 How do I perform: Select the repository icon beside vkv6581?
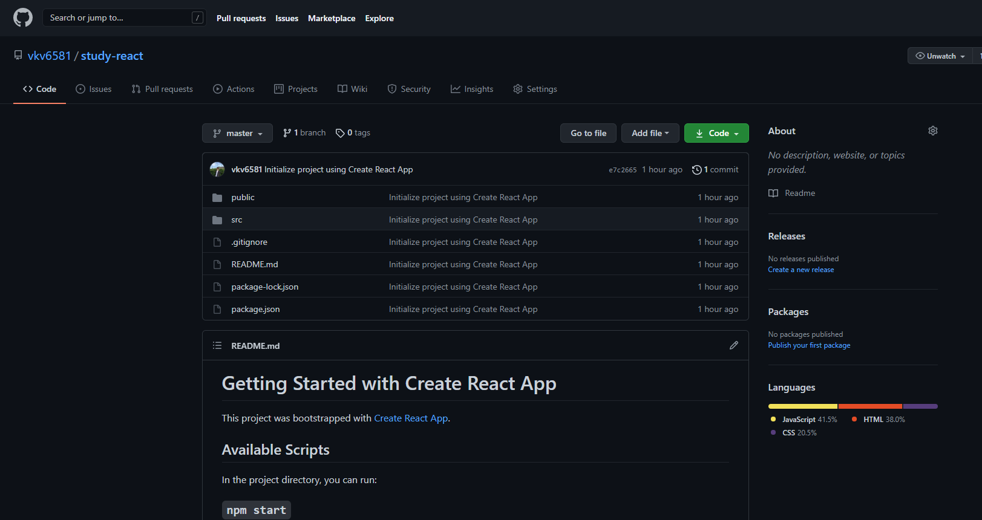click(x=18, y=56)
